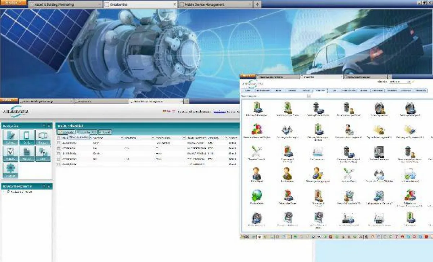
Task: Open the gear settings tile in Navigation panel
Action: pyautogui.click(x=10, y=169)
